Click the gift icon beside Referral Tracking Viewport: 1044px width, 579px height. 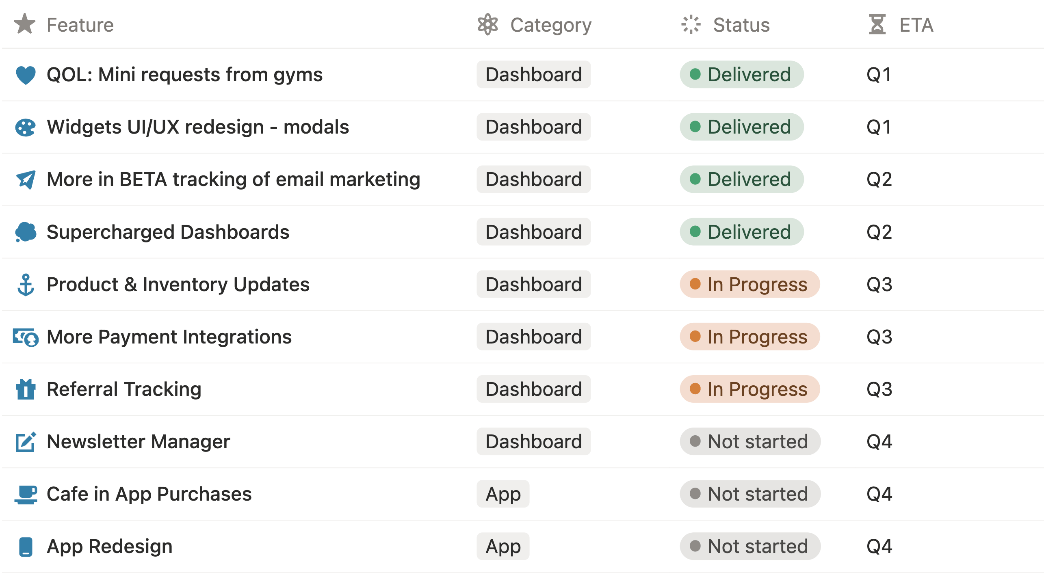click(26, 389)
